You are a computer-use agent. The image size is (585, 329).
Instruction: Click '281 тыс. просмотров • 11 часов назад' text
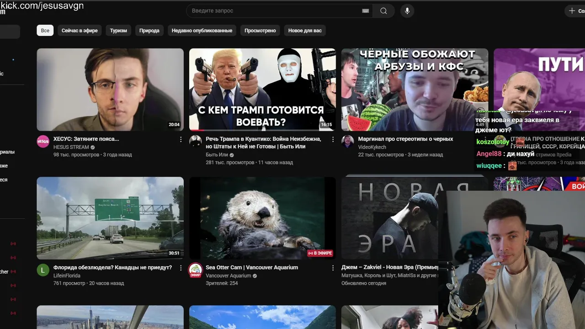pos(250,162)
